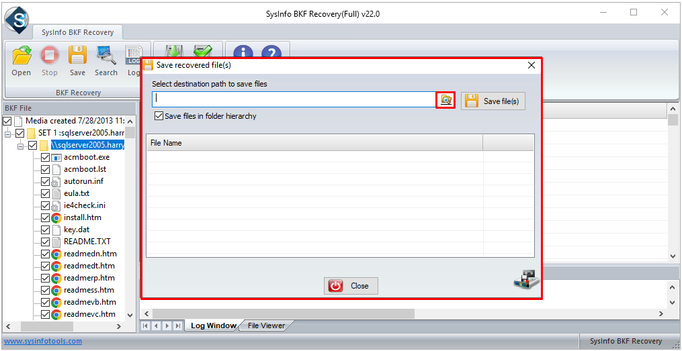Click tree panel scroll left arrow

point(7,326)
